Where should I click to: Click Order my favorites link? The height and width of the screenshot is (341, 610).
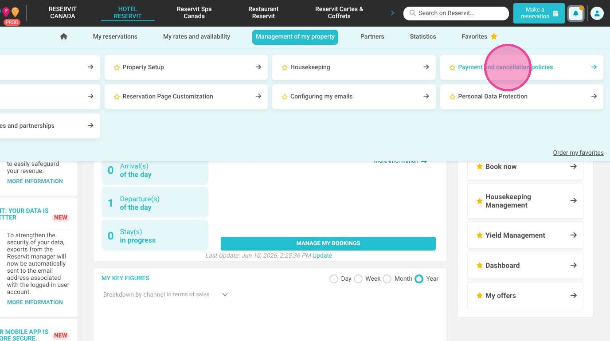pos(578,153)
